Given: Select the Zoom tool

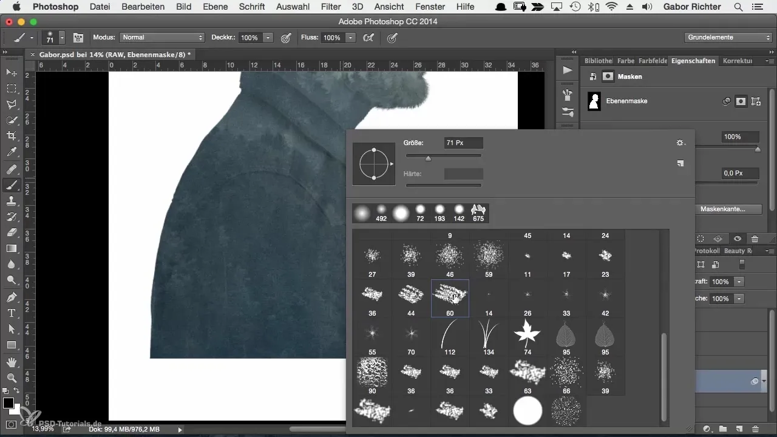Looking at the screenshot, I should tap(12, 378).
